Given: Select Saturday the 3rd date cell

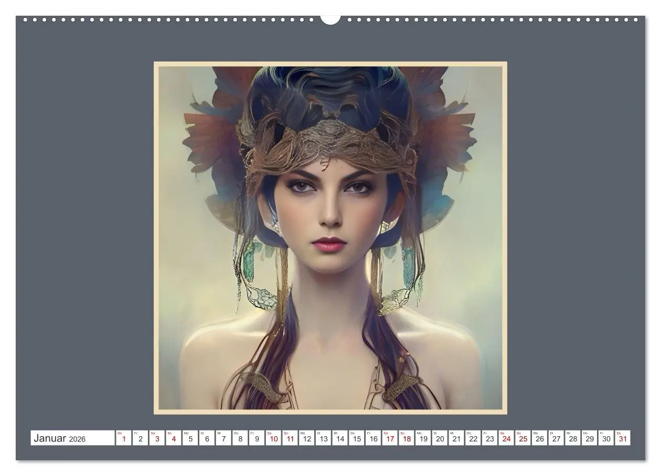Looking at the screenshot, I should pyautogui.click(x=157, y=438).
